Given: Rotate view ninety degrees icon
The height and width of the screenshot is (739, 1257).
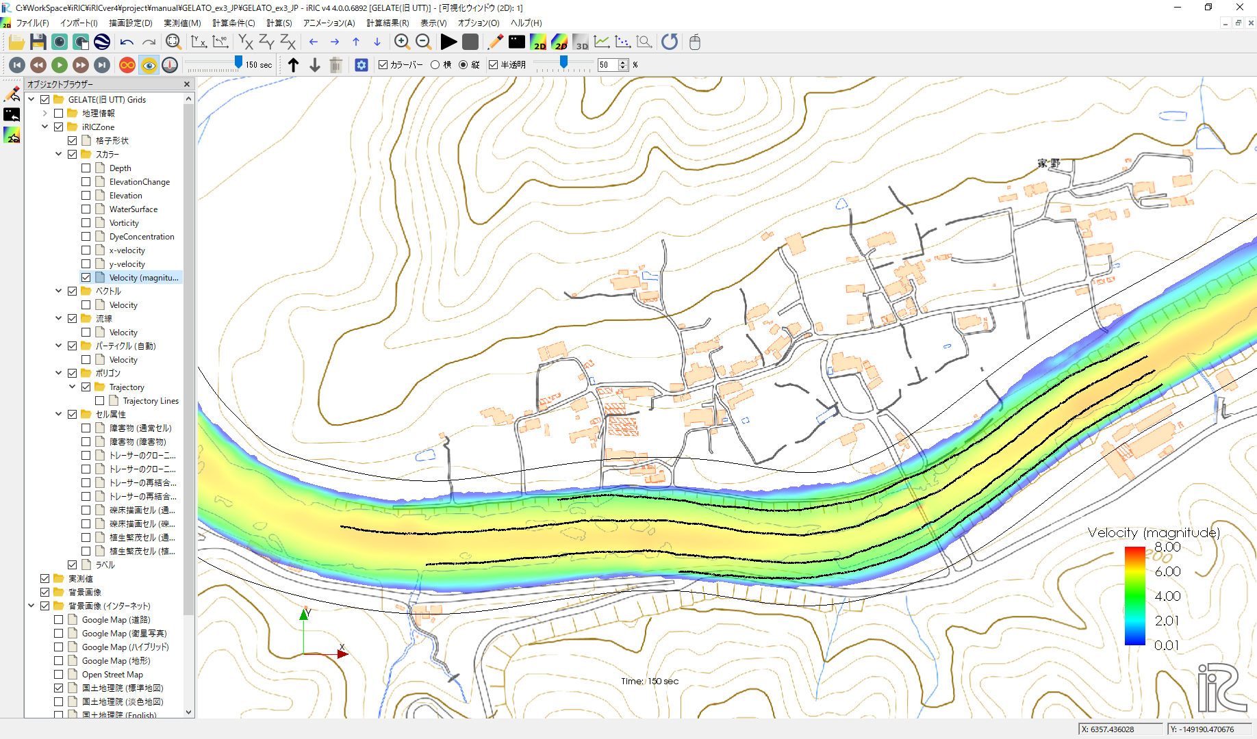Looking at the screenshot, I should coord(220,42).
